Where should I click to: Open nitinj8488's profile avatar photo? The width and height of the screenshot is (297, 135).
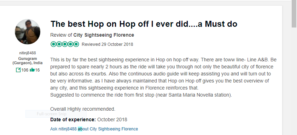click(x=28, y=31)
